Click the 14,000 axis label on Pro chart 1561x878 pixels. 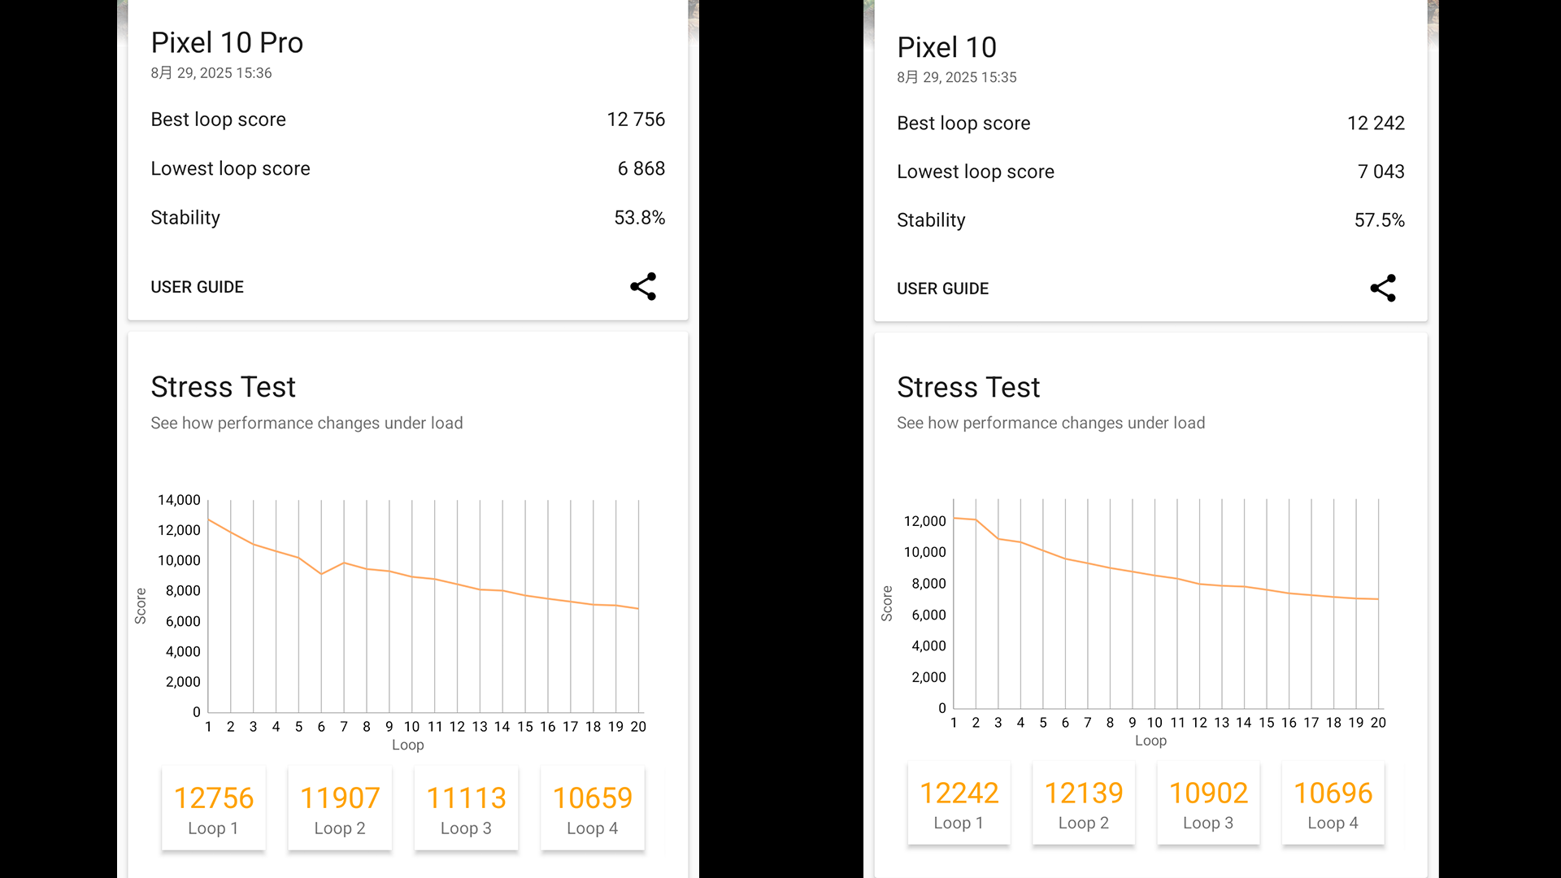179,500
